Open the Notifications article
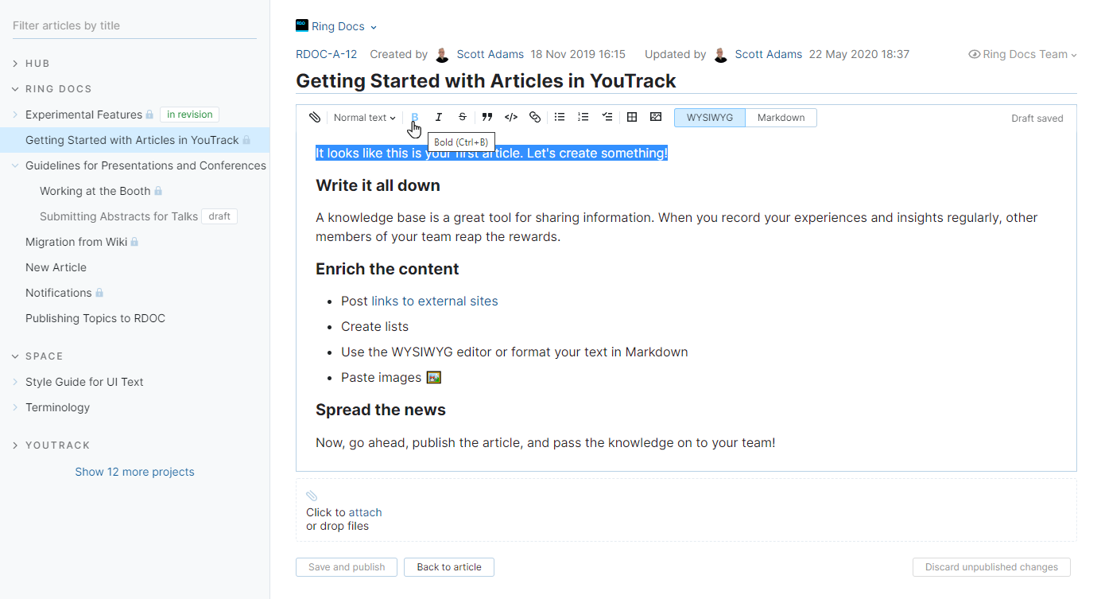Screen dimensions: 1101x599 (59, 293)
